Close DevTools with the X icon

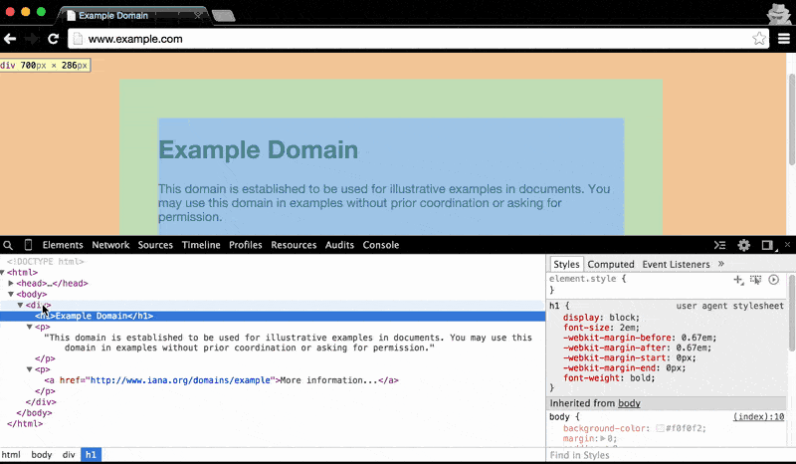point(787,245)
